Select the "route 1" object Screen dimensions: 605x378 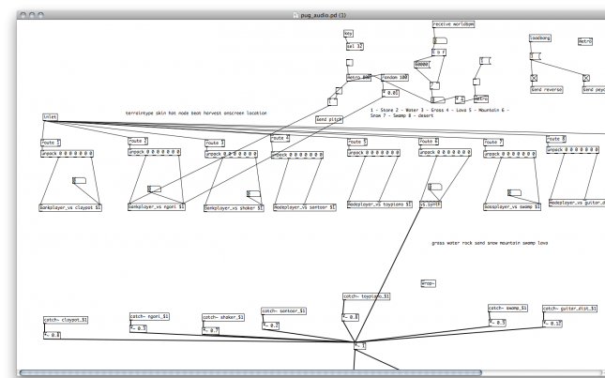[x=51, y=142]
